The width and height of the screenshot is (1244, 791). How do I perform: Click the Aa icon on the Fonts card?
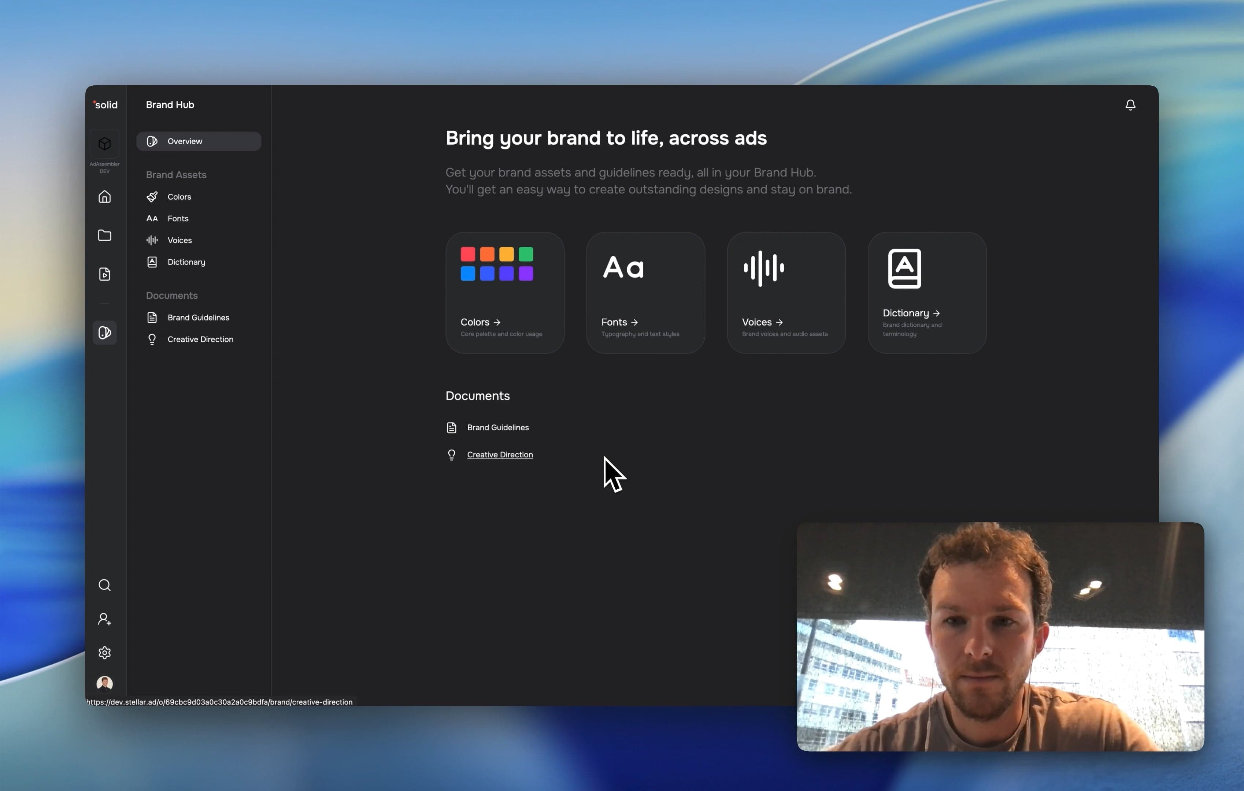pyautogui.click(x=623, y=267)
